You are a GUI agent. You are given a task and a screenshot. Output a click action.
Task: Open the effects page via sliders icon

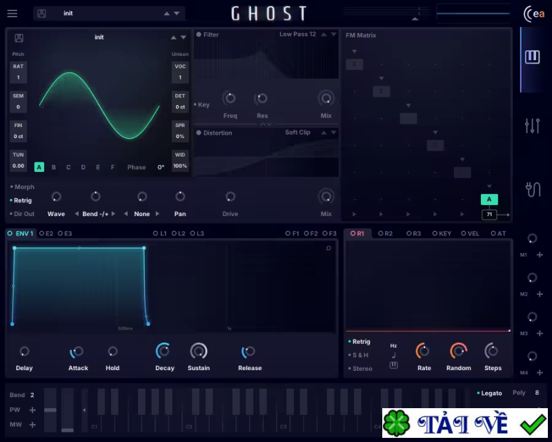(531, 125)
